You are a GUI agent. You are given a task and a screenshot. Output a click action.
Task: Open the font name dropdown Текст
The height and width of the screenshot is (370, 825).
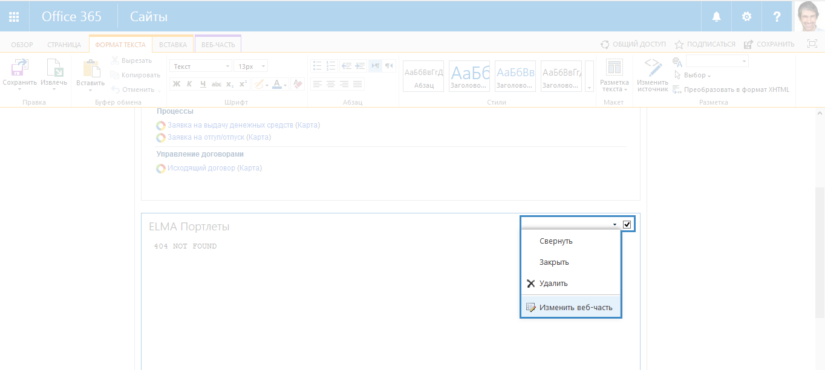(x=200, y=66)
